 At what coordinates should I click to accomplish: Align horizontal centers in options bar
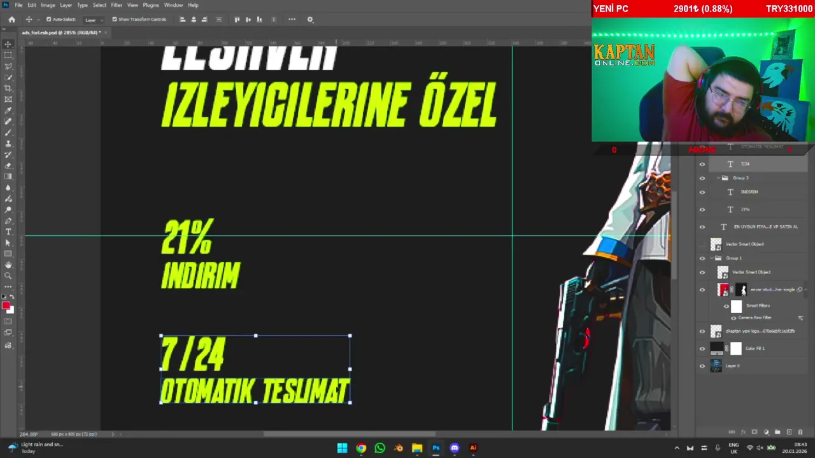pyautogui.click(x=194, y=20)
